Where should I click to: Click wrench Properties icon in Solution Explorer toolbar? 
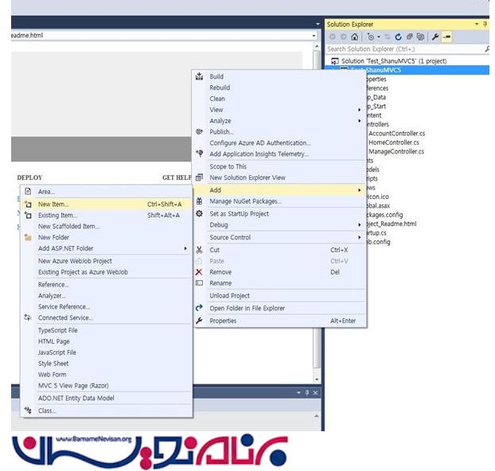click(x=435, y=37)
